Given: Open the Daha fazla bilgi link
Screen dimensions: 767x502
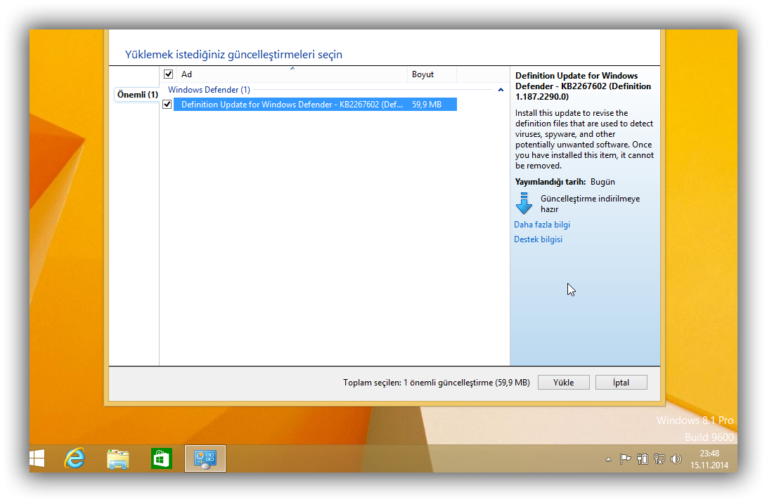Looking at the screenshot, I should [x=542, y=225].
